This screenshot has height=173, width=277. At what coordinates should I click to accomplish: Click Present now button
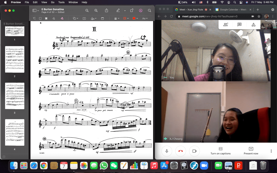click(251, 151)
